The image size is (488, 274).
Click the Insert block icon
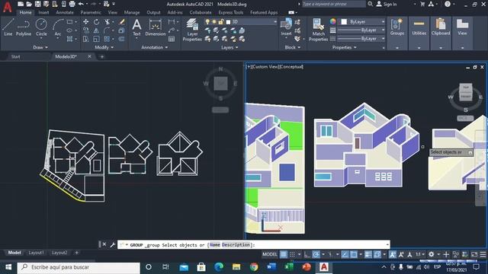point(286,27)
